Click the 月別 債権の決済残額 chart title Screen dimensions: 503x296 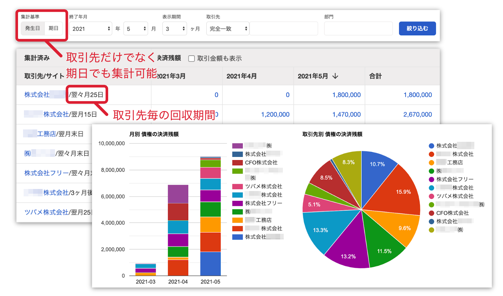(x=154, y=134)
